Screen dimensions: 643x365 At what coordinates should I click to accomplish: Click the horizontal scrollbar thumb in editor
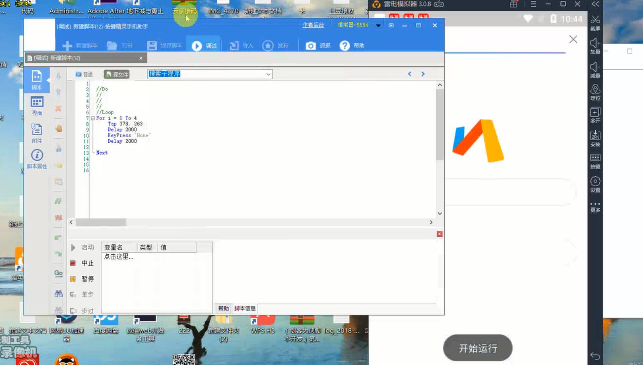coord(101,222)
